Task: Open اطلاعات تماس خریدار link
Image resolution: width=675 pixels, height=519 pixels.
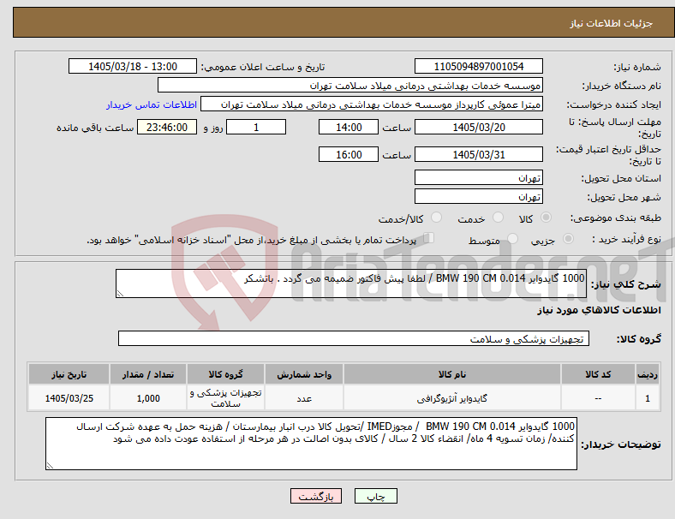Action: [x=152, y=104]
